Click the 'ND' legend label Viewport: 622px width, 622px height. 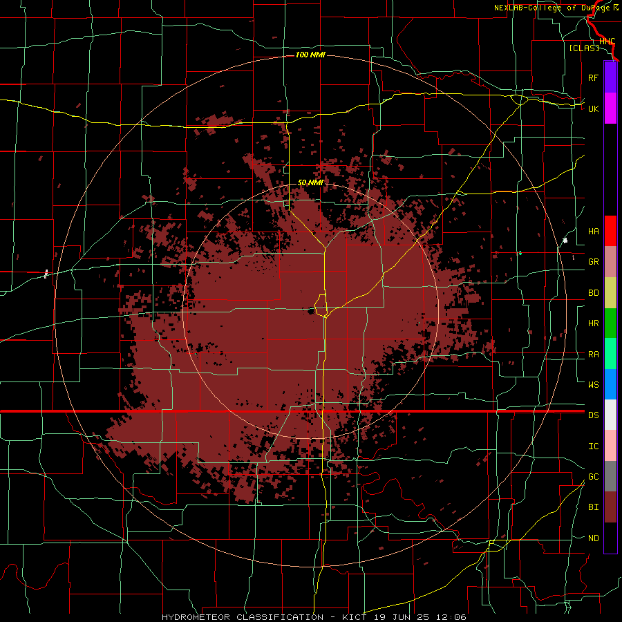coord(593,538)
